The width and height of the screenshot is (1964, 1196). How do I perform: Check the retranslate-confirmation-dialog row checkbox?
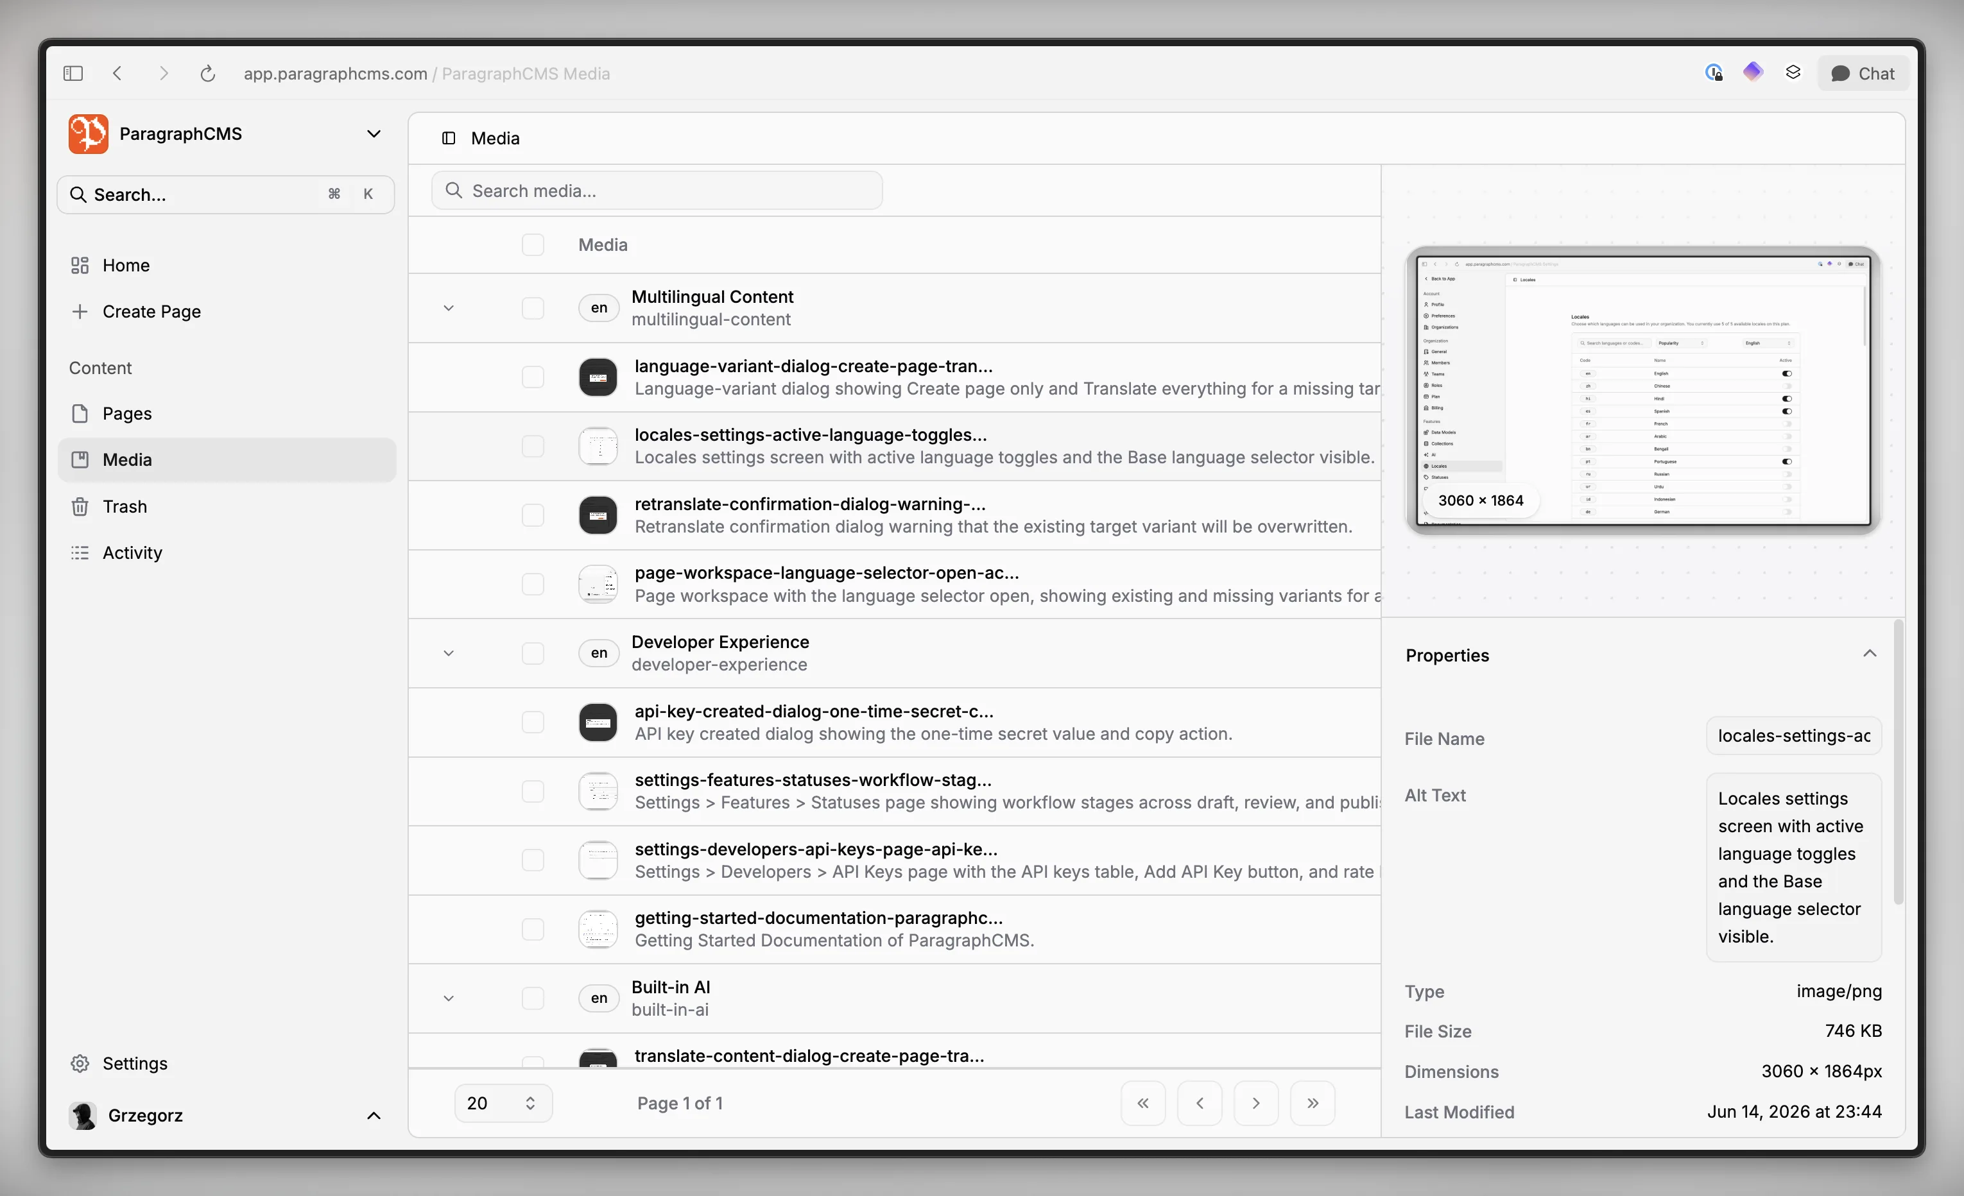click(x=533, y=515)
